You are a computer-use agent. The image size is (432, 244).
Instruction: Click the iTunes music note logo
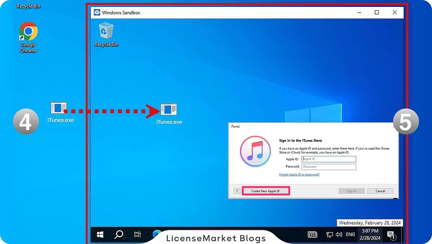(x=255, y=152)
